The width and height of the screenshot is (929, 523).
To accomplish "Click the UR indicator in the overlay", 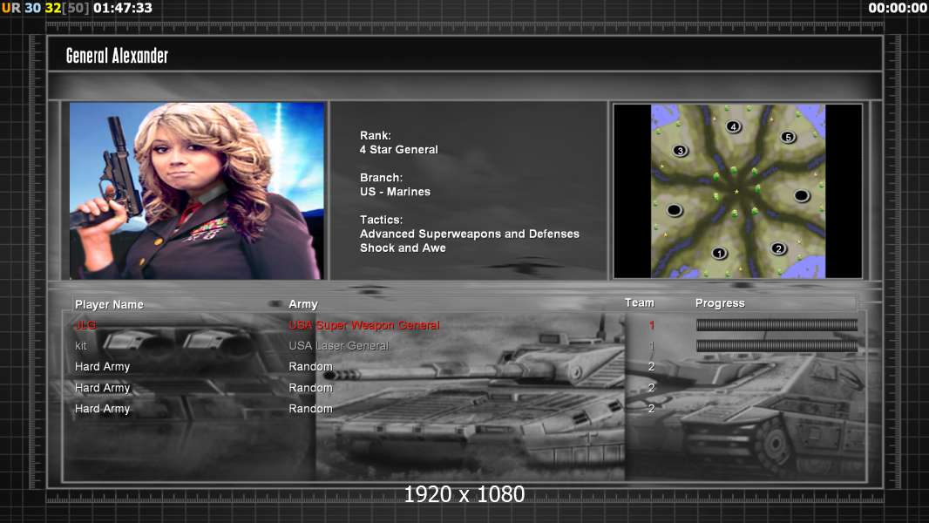I will coord(10,8).
